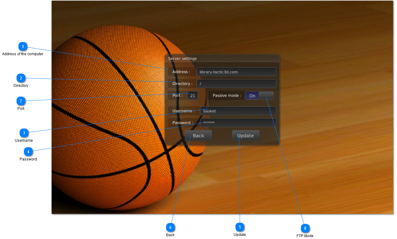Image resolution: width=397 pixels, height=239 pixels.
Task: Click callout marker 8 for FTP Mode
Action: 305,229
